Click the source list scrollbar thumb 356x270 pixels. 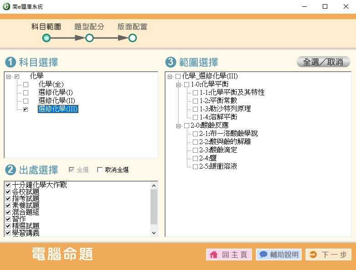pyautogui.click(x=154, y=207)
